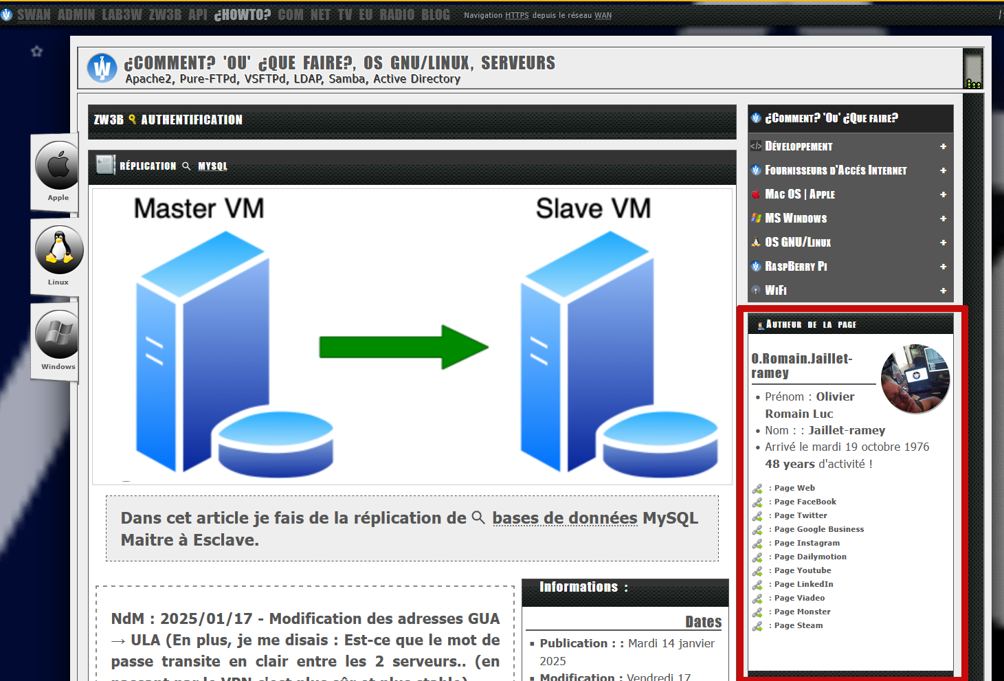The image size is (1004, 681).
Task: Open the author's Page Viadeo link
Action: pyautogui.click(x=799, y=598)
